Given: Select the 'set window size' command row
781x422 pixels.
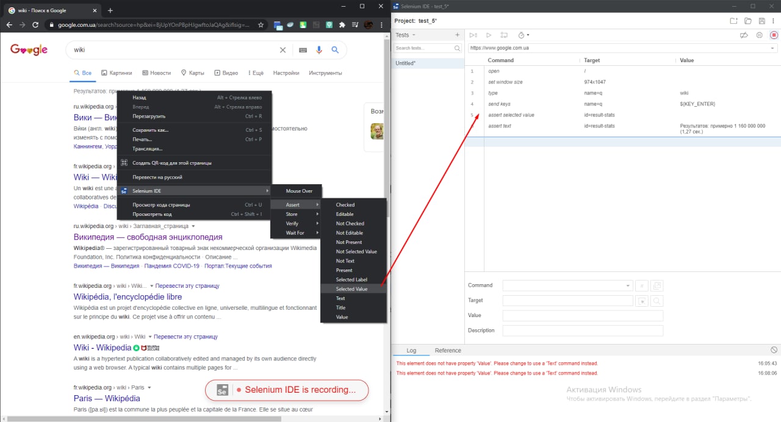Looking at the screenshot, I should pyautogui.click(x=623, y=82).
